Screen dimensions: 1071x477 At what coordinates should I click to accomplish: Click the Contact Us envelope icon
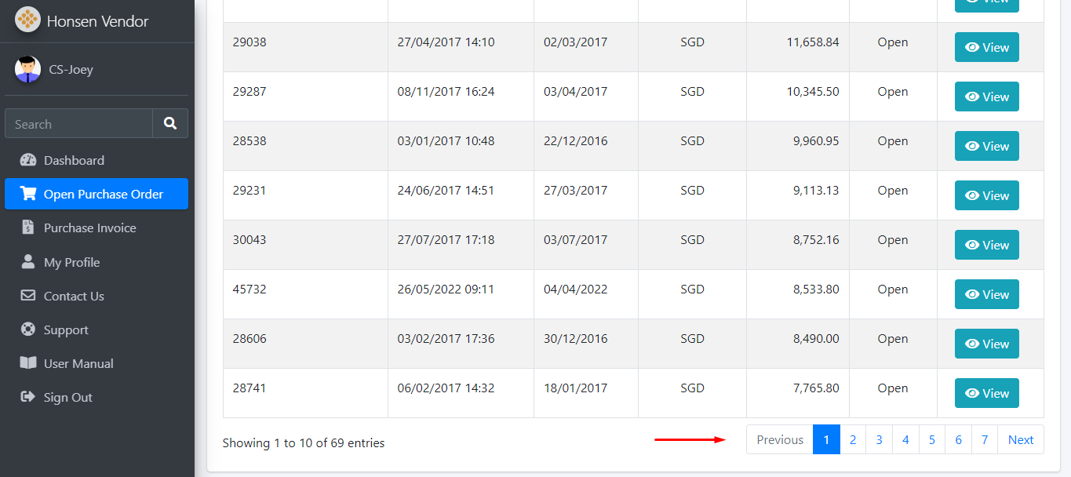tap(28, 296)
